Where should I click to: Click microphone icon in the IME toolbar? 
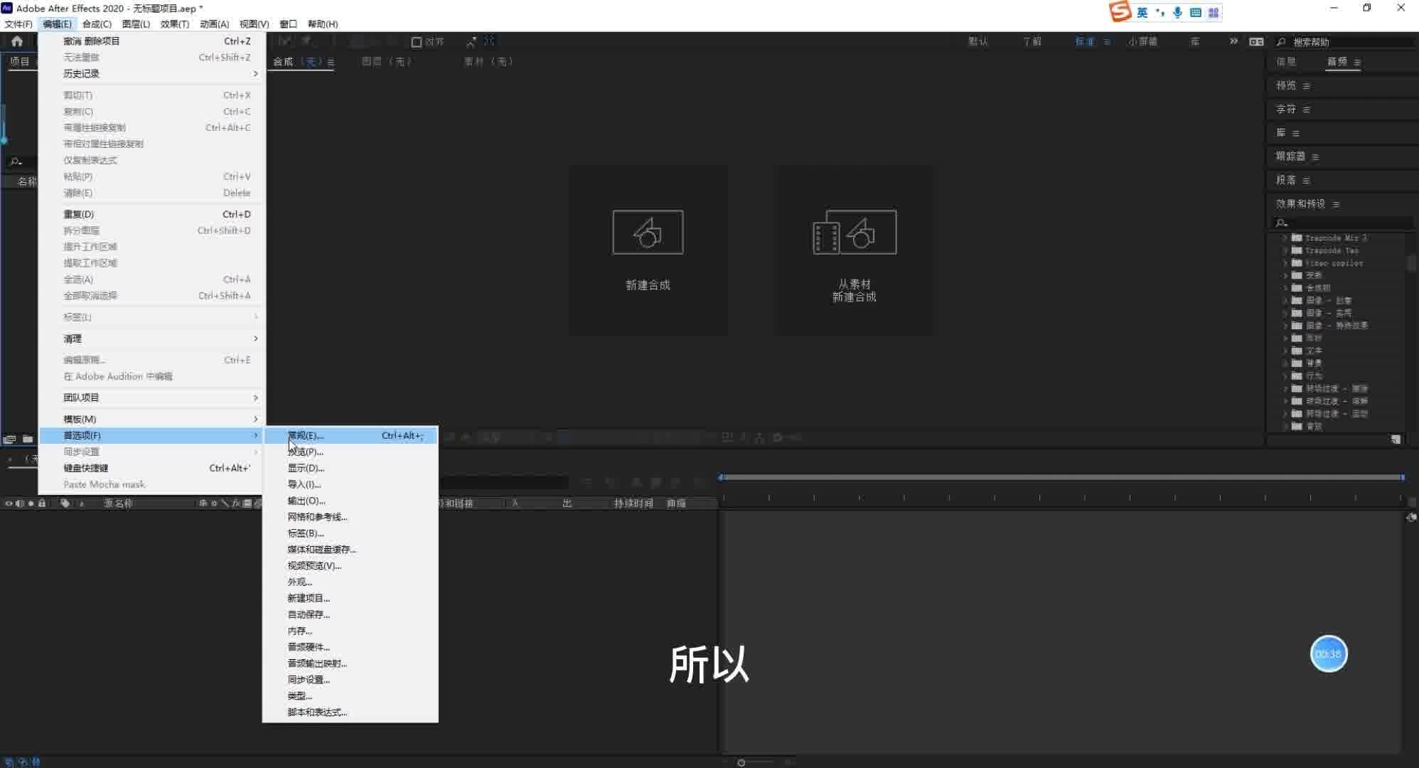coord(1178,12)
